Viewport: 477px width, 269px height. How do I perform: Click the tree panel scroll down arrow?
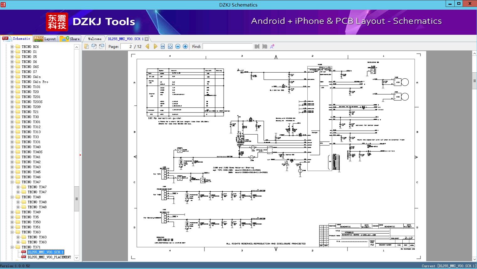[77, 258]
